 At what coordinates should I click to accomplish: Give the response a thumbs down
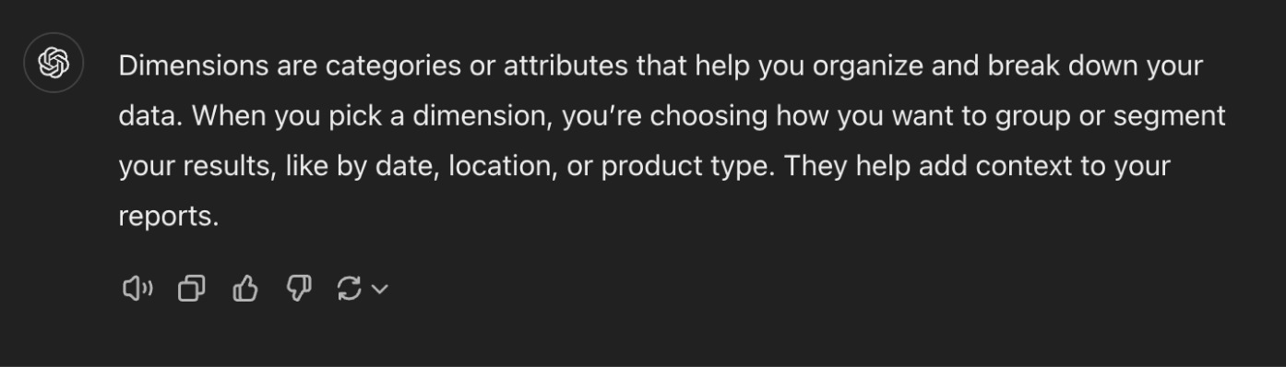coord(299,290)
